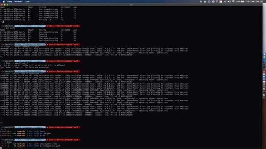The width and height of the screenshot is (266, 149).
Task: Open the Wi-Fi status menu
Action: pos(233,2)
